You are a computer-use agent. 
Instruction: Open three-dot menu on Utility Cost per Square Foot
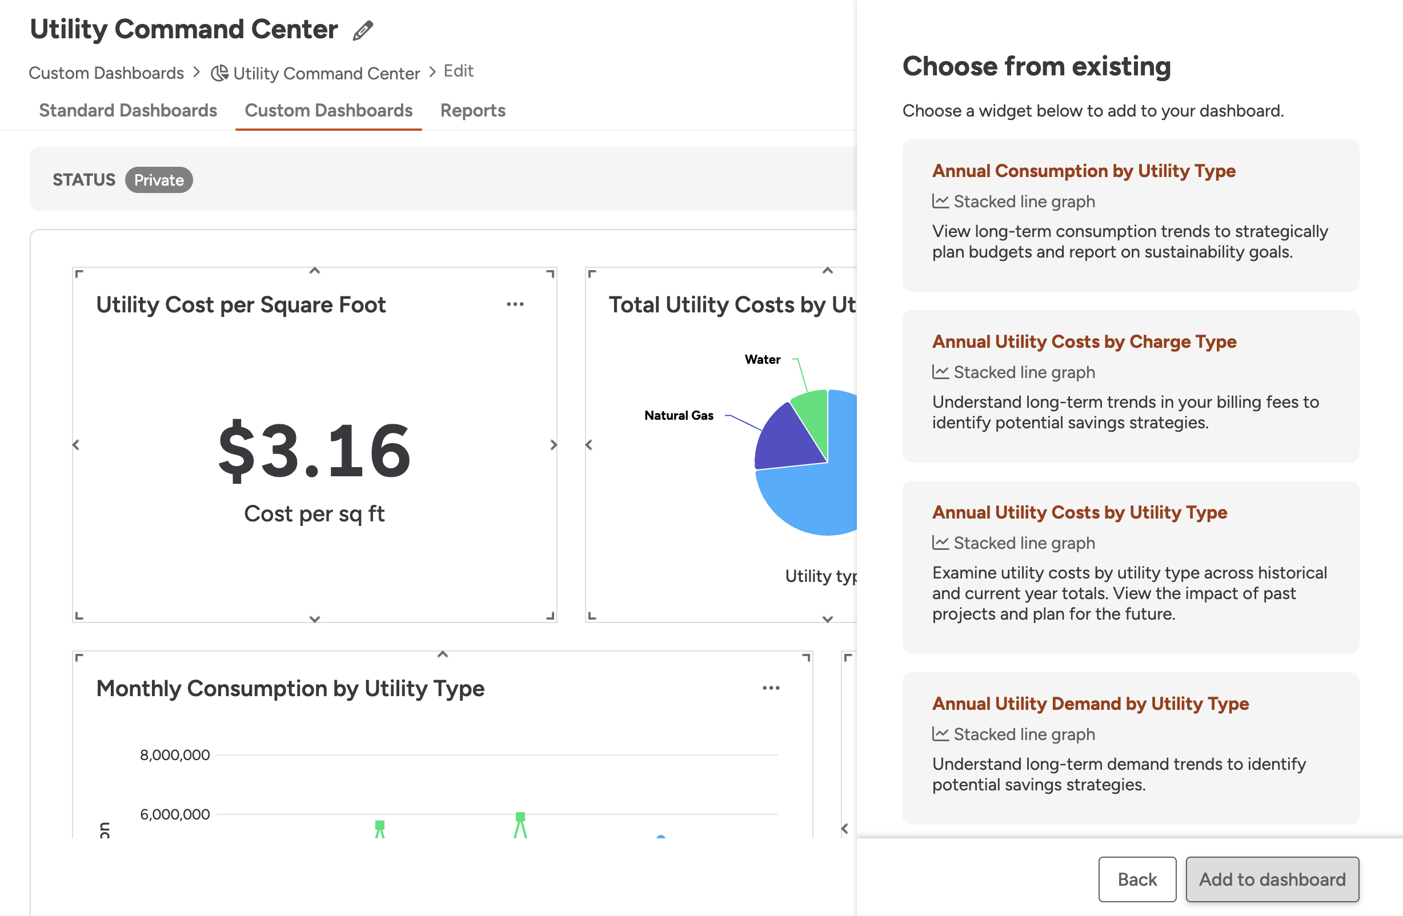(515, 304)
